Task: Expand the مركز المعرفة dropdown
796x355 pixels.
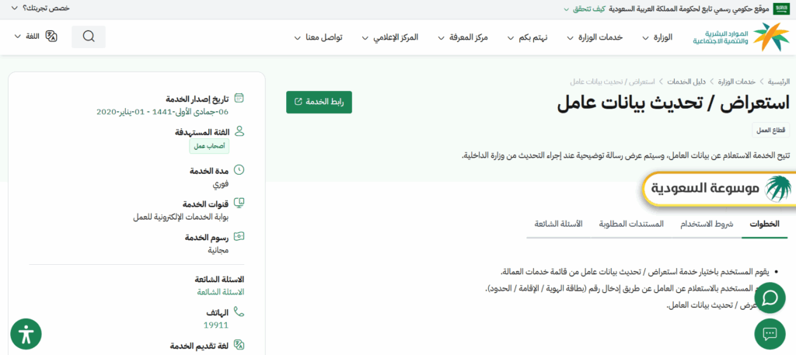Action: coord(466,37)
